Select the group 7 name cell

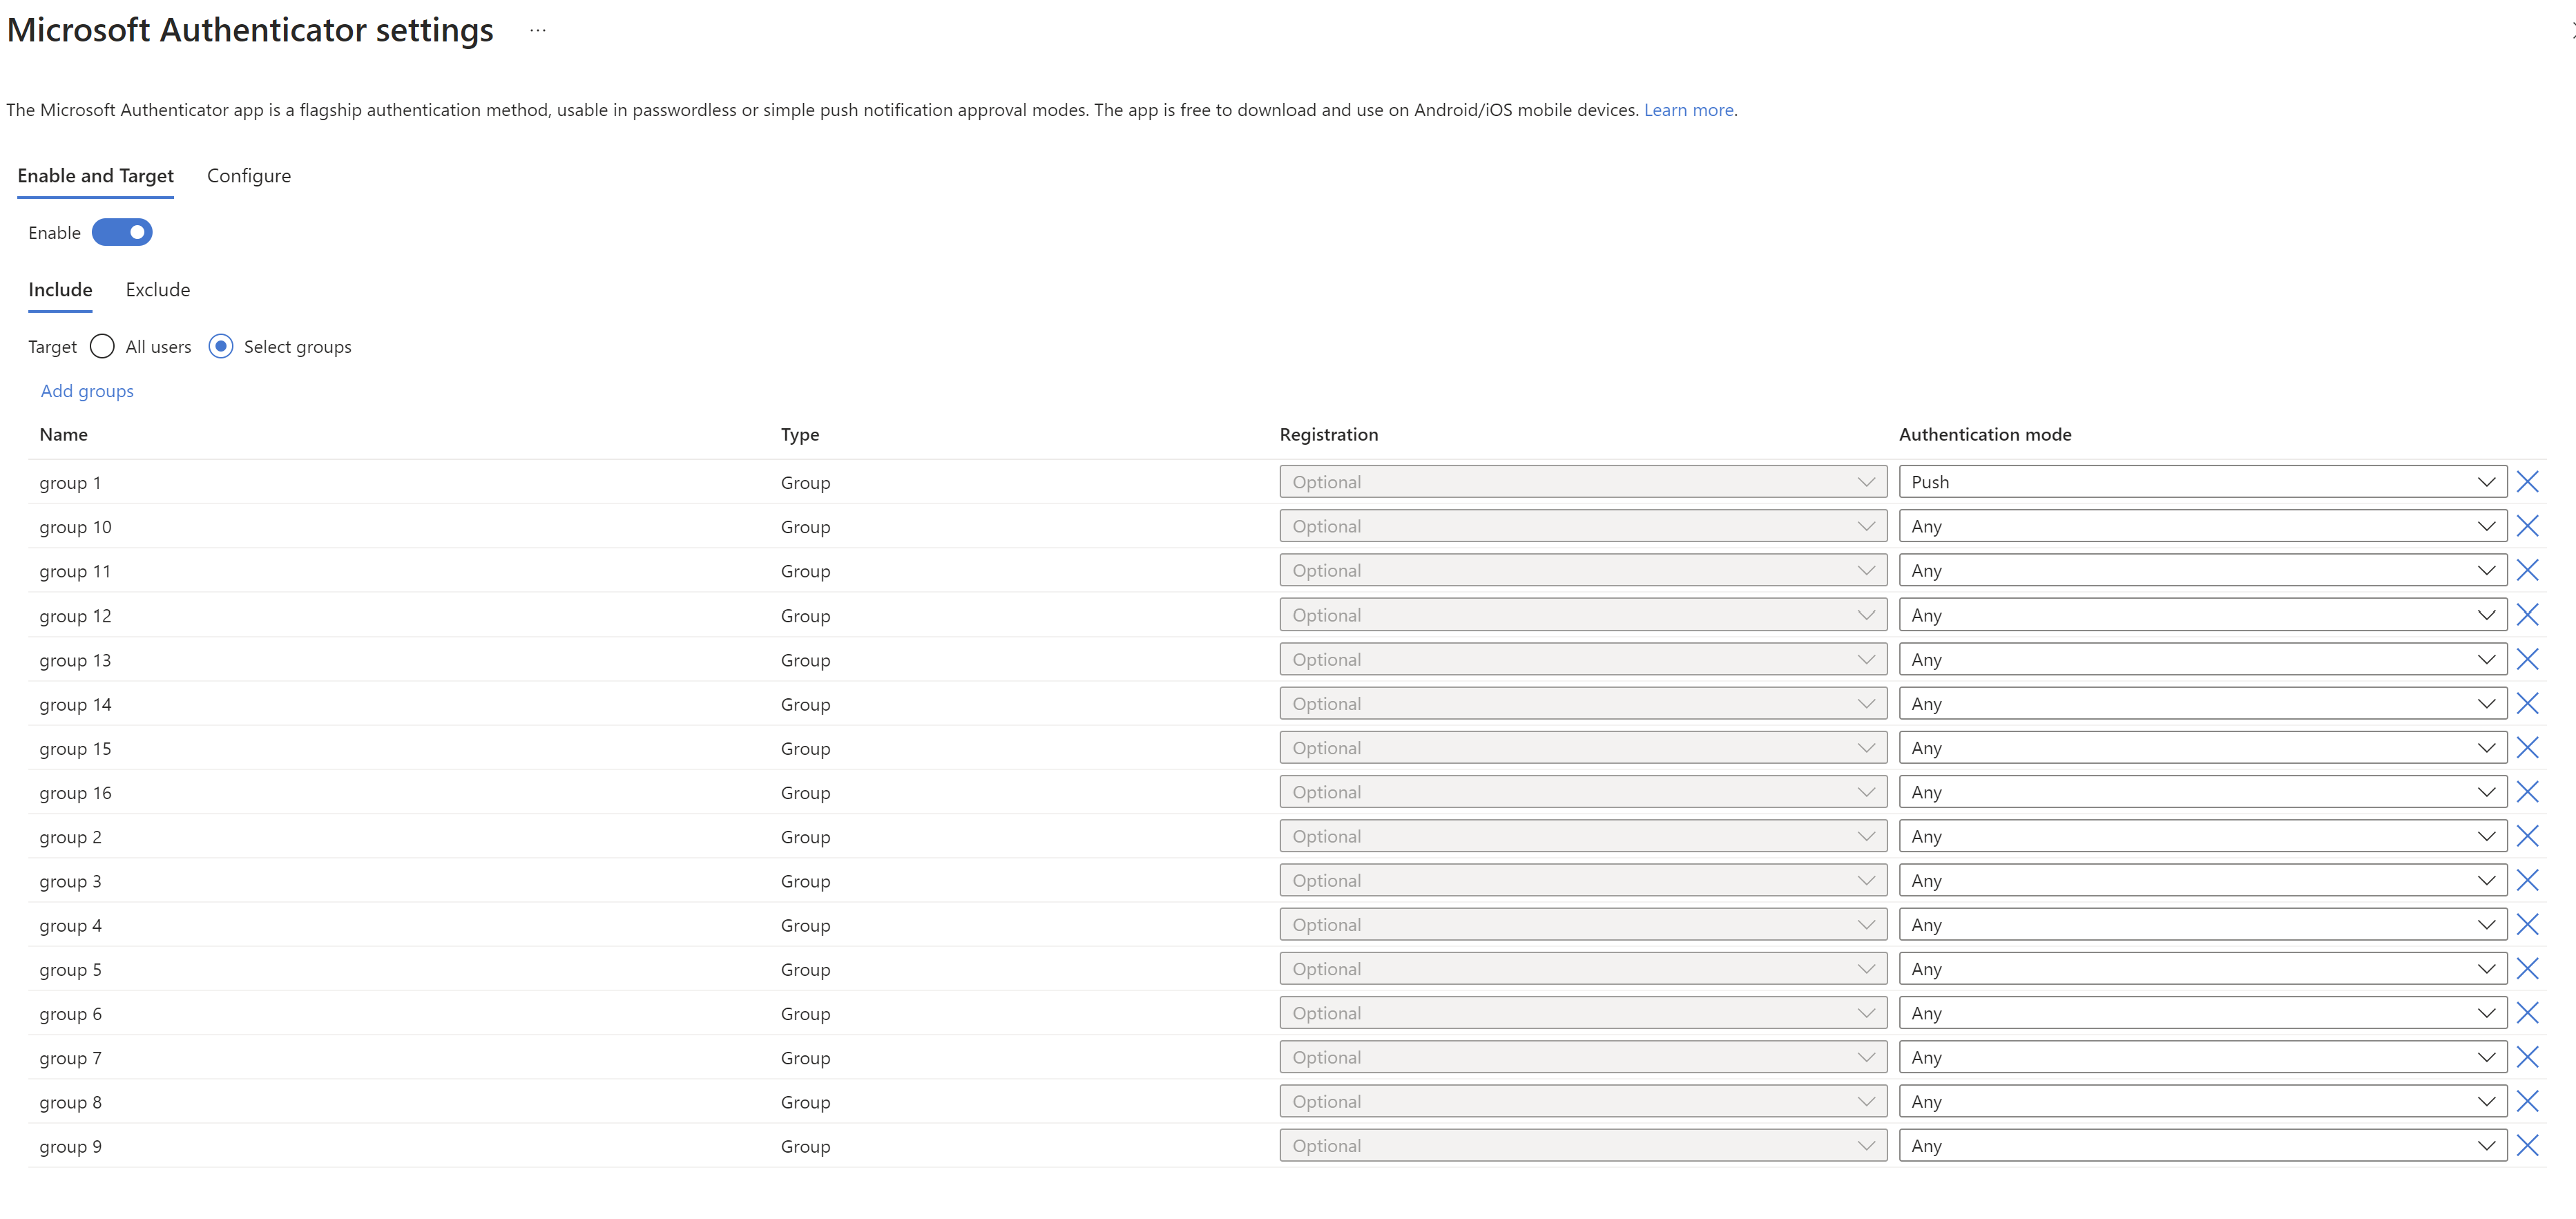(x=70, y=1058)
